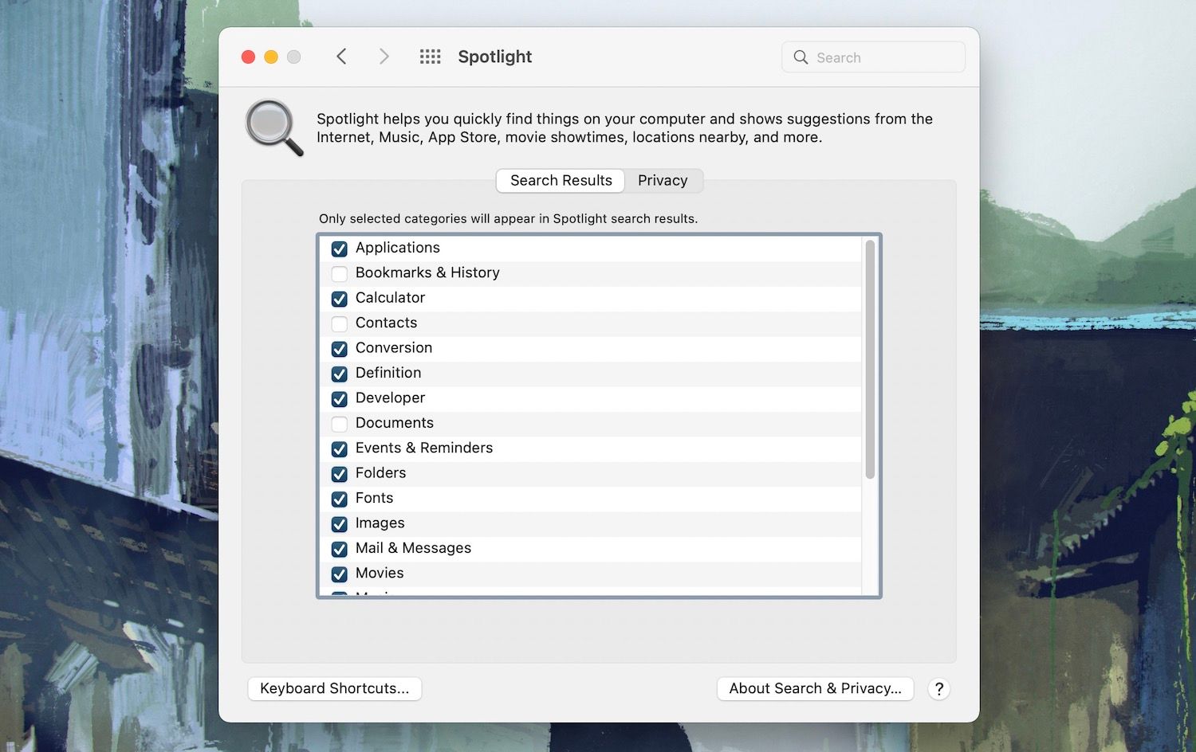
Task: Select the Mail & Messages label
Action: 413,548
